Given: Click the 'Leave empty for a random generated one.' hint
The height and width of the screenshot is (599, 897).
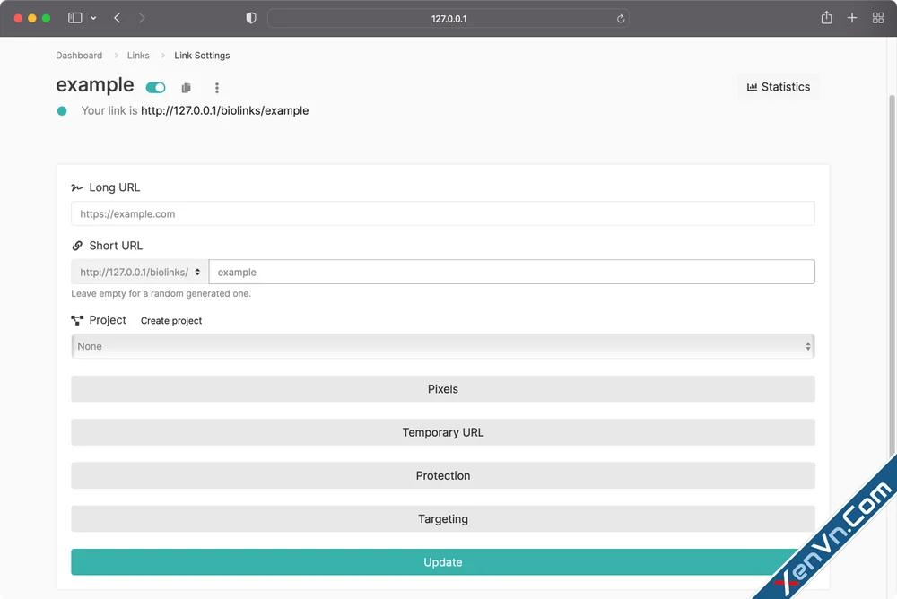Looking at the screenshot, I should 161,293.
